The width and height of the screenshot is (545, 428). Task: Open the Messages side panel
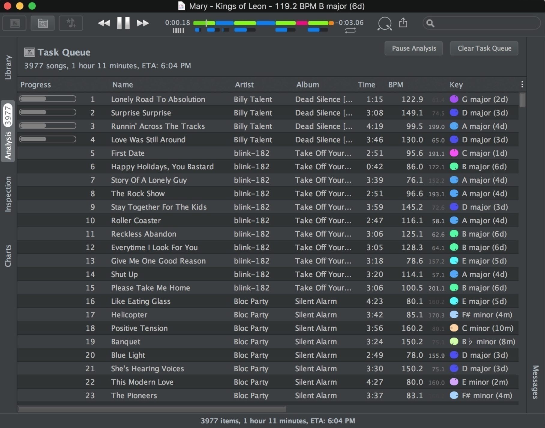535,382
